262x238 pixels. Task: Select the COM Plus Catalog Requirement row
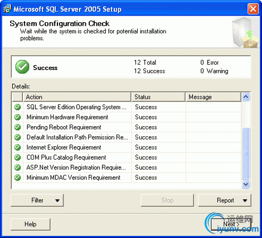pyautogui.click(x=127, y=157)
